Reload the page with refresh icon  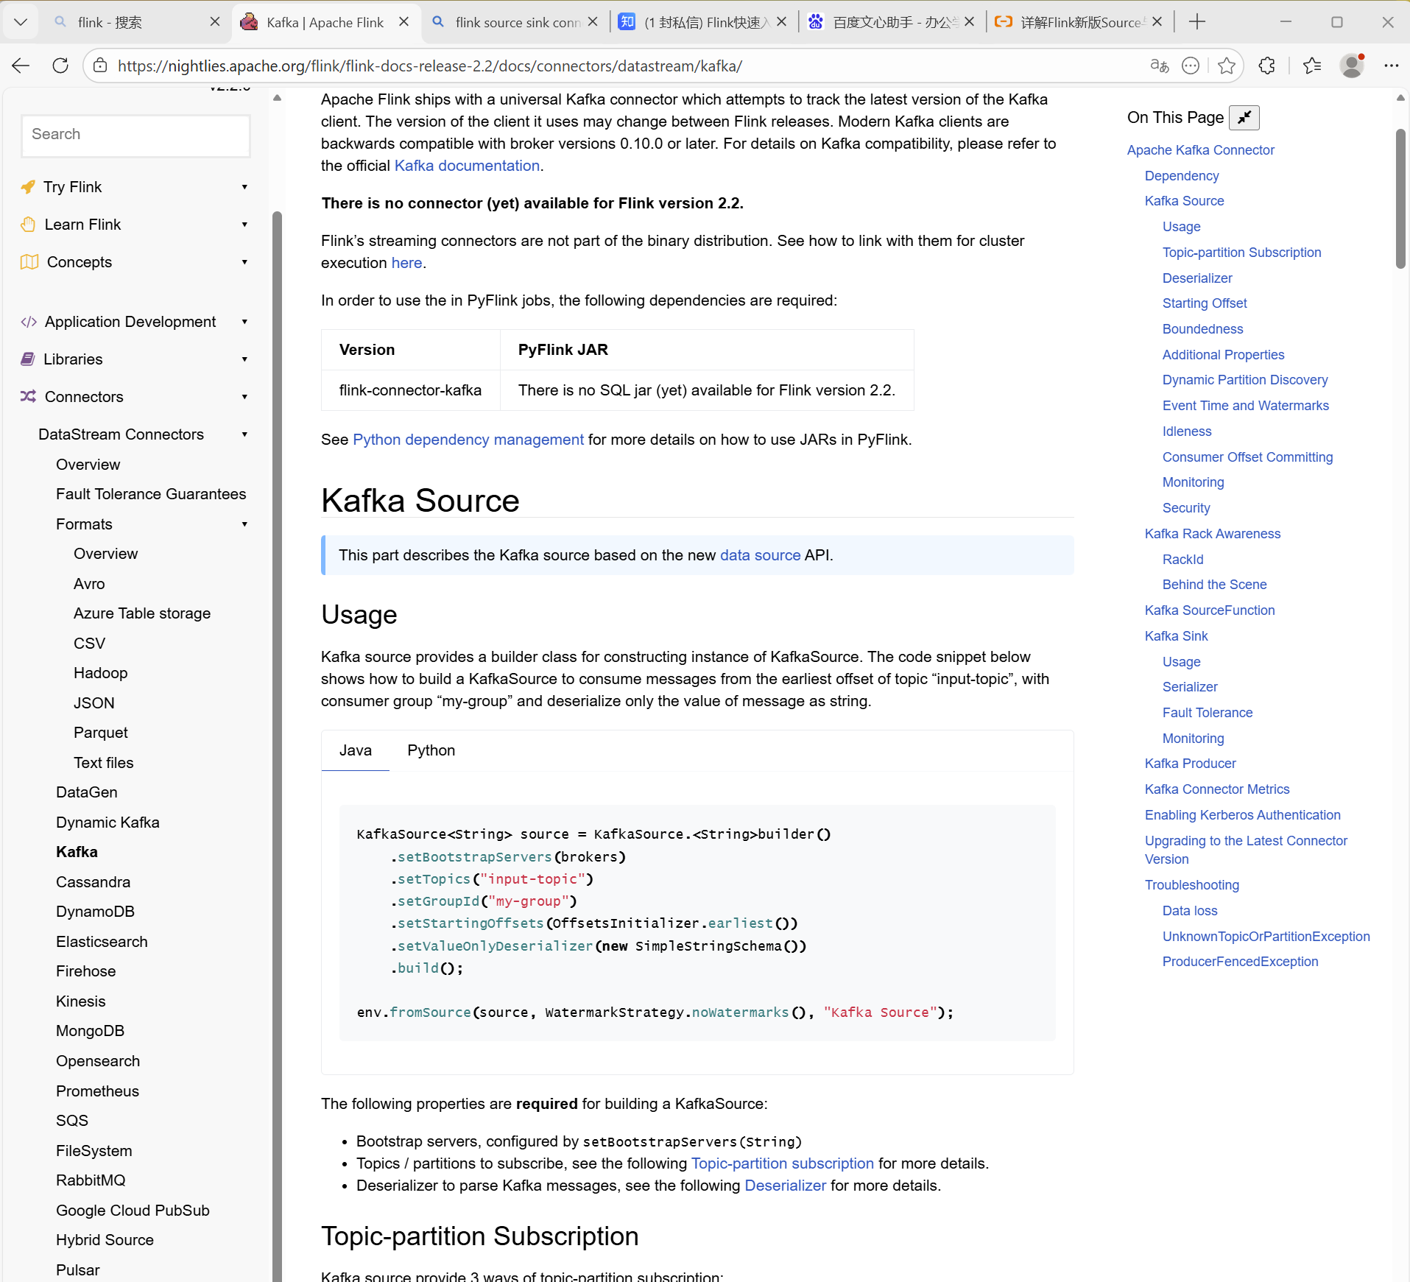point(60,66)
